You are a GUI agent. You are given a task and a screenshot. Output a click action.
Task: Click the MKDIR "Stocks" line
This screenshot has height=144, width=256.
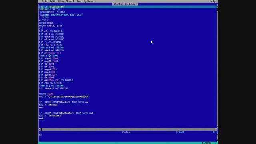coord(48,105)
